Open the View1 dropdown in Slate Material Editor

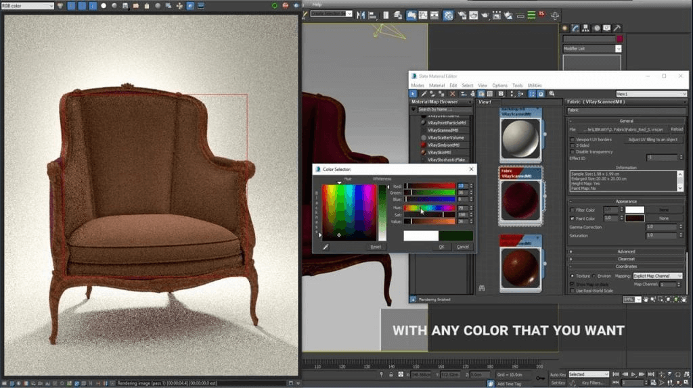tap(651, 94)
